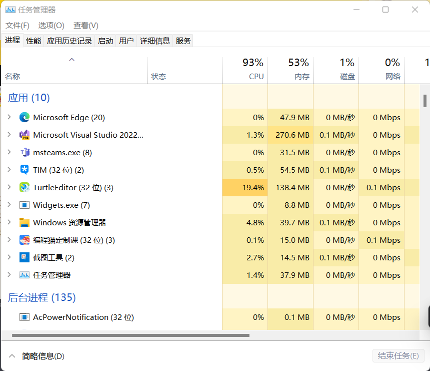Switch to the 用户 tab
The height and width of the screenshot is (371, 430).
pyautogui.click(x=126, y=41)
